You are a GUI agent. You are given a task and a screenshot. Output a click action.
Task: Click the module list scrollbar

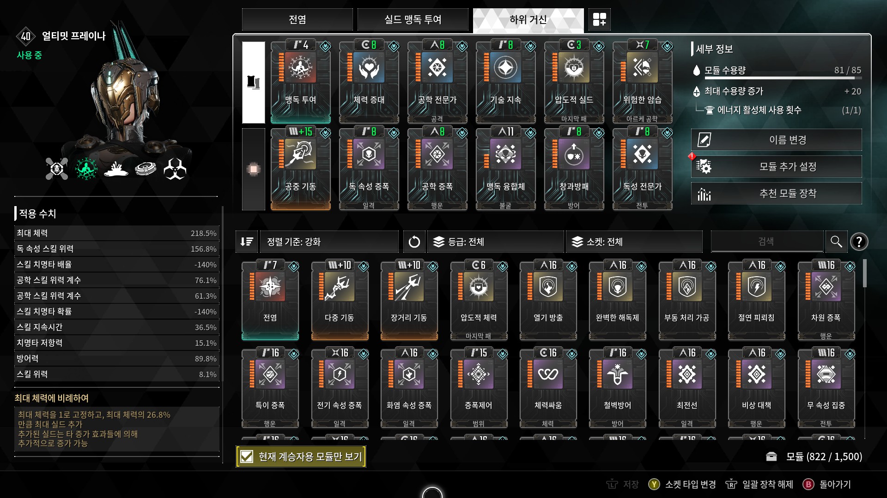tap(864, 273)
